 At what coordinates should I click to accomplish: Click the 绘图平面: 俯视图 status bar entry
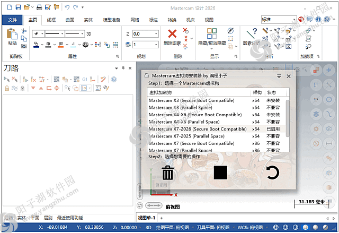click(x=172, y=227)
